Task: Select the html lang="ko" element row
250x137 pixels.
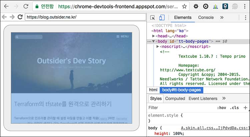Action: tap(170, 31)
